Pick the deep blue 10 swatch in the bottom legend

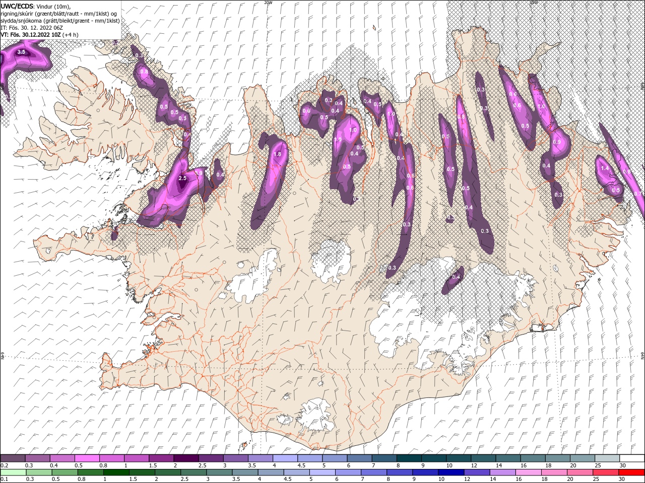(x=450, y=472)
